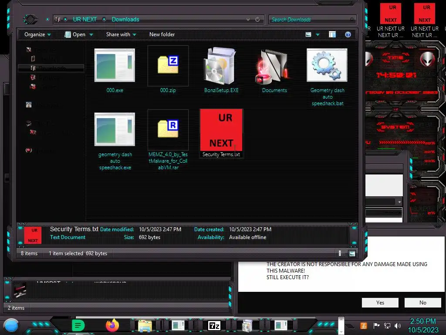Image resolution: width=446 pixels, height=335 pixels.
Task: Click the change view icon in toolbar
Action: pos(308,34)
